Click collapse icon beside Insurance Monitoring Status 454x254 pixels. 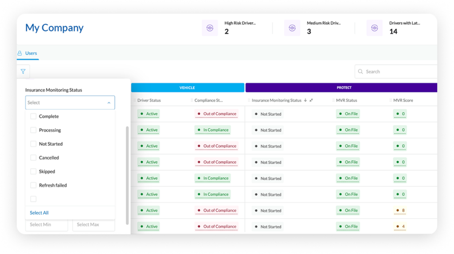[x=311, y=101]
